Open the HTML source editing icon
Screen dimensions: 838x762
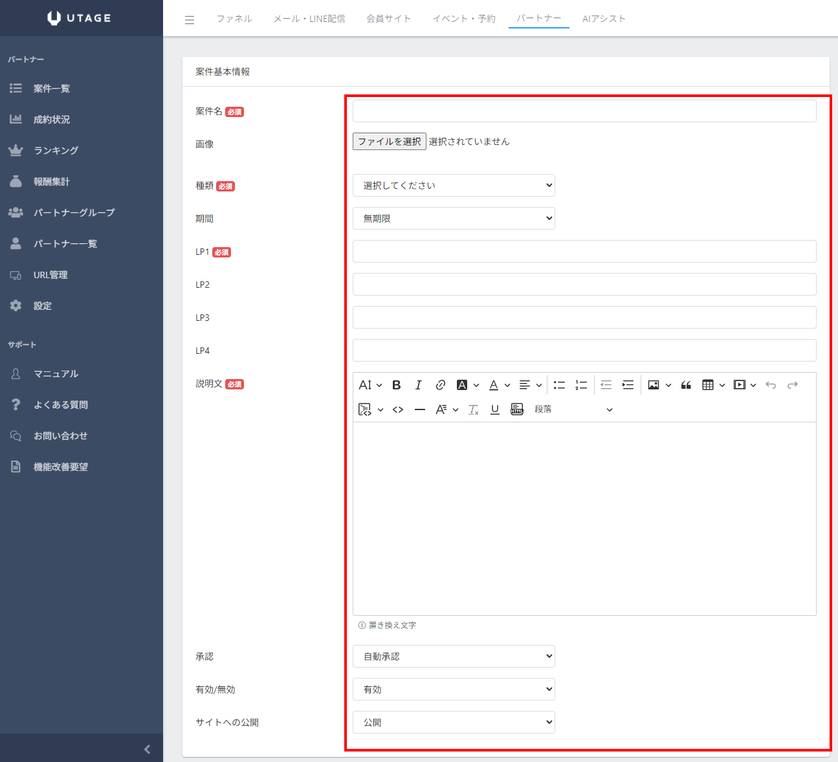[x=517, y=409]
